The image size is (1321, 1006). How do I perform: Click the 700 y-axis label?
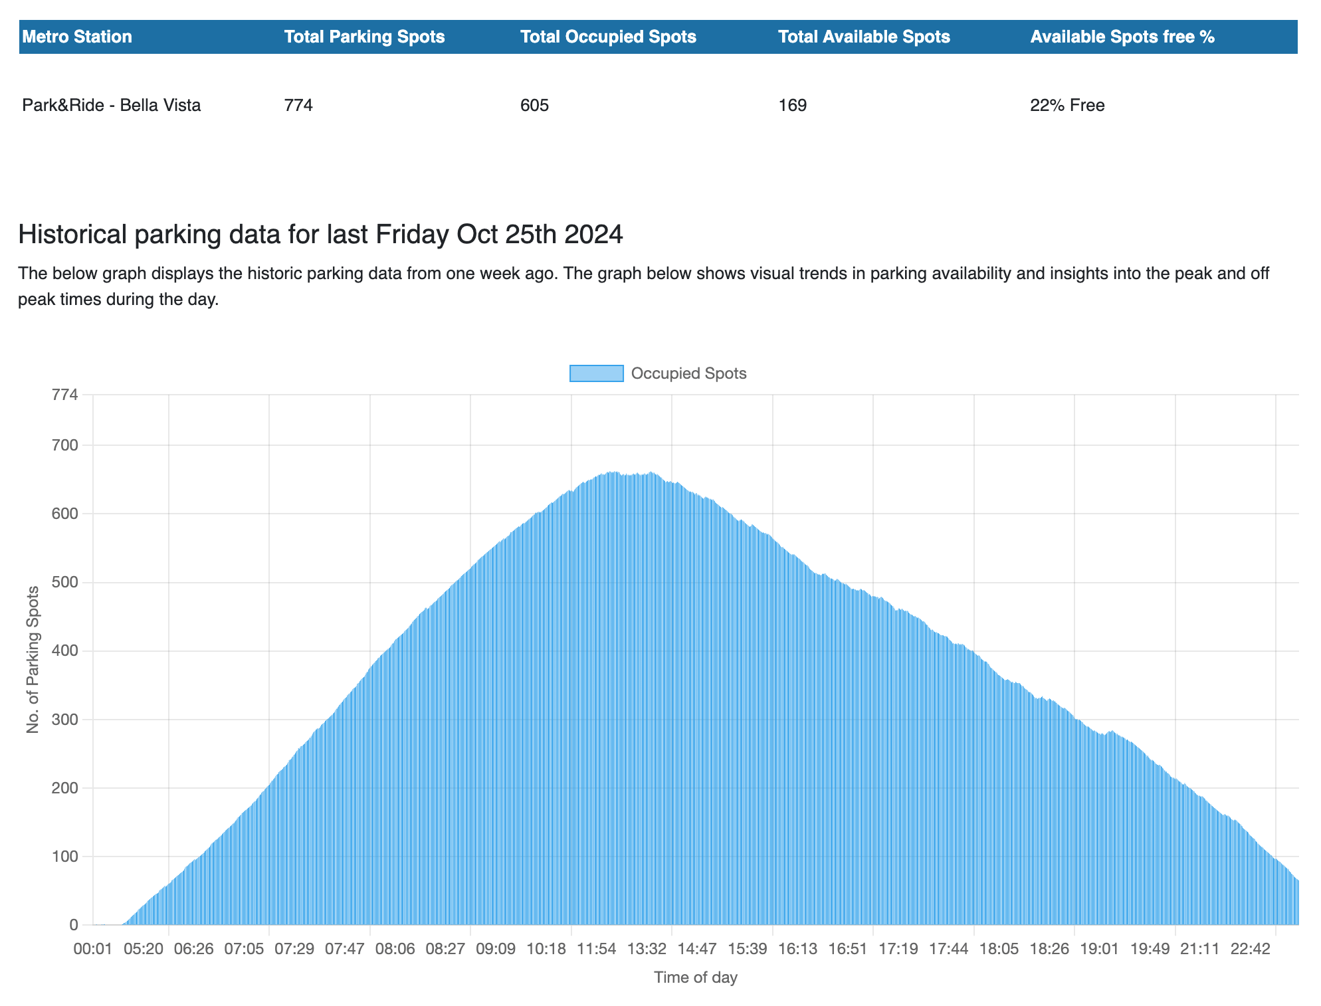tap(65, 445)
